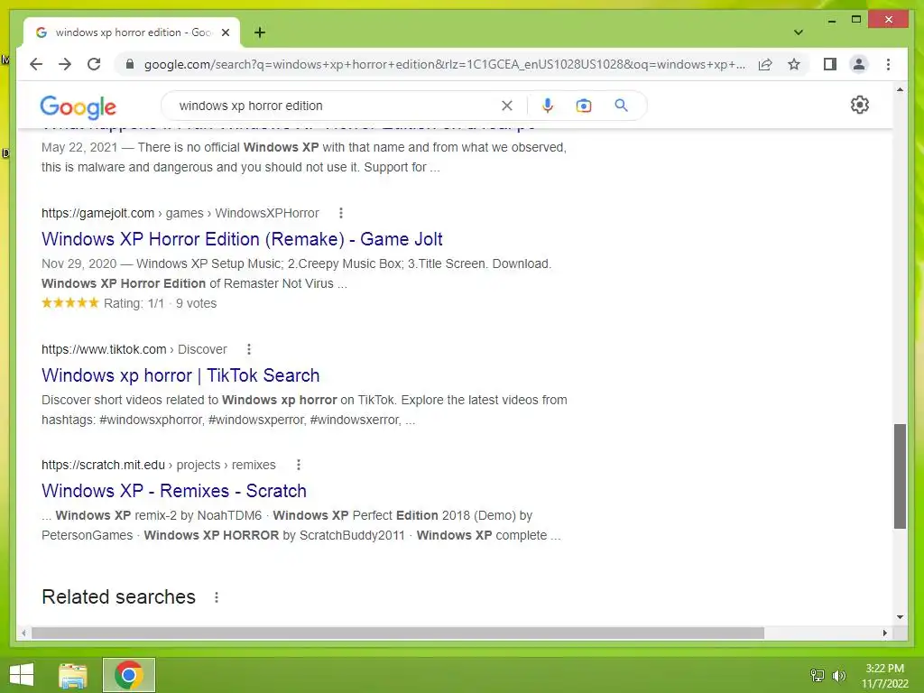Search by image camera icon

pyautogui.click(x=584, y=106)
